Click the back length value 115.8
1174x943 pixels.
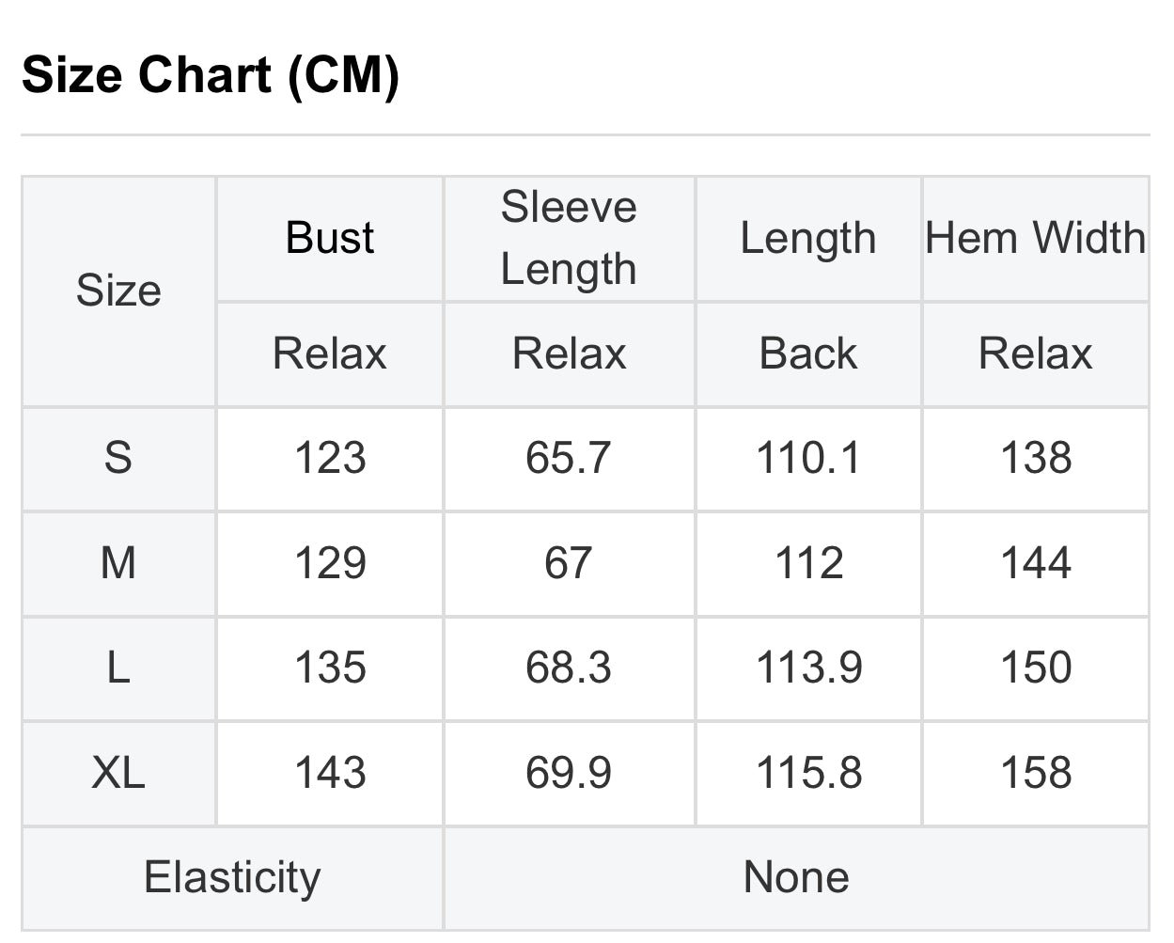[808, 773]
